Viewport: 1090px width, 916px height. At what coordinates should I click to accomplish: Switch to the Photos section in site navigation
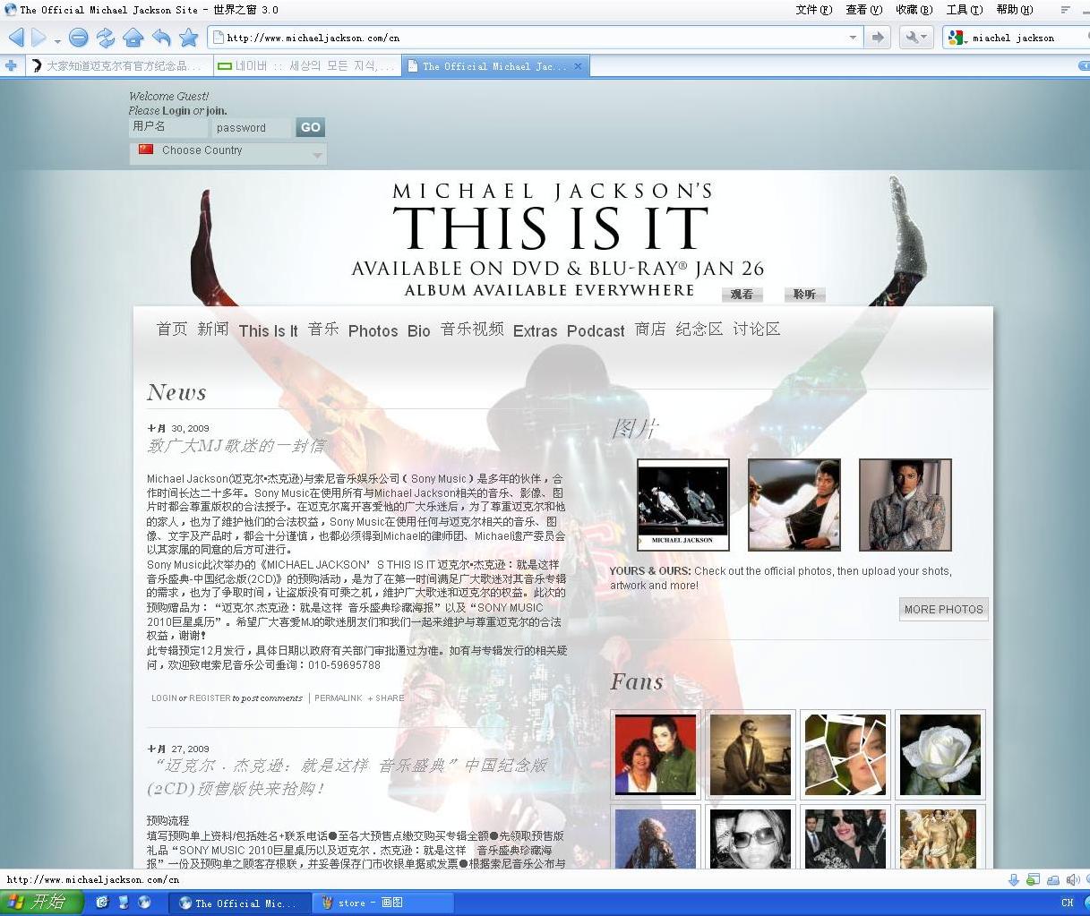(x=373, y=330)
